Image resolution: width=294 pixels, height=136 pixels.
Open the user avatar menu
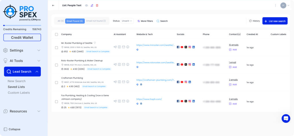[x=285, y=5]
